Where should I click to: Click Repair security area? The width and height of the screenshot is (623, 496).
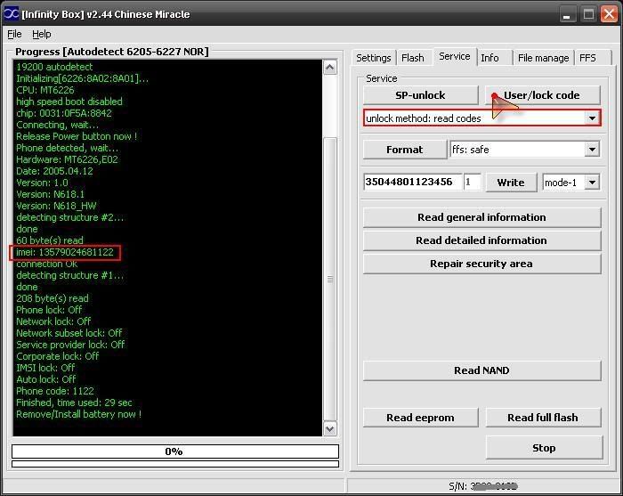point(481,264)
